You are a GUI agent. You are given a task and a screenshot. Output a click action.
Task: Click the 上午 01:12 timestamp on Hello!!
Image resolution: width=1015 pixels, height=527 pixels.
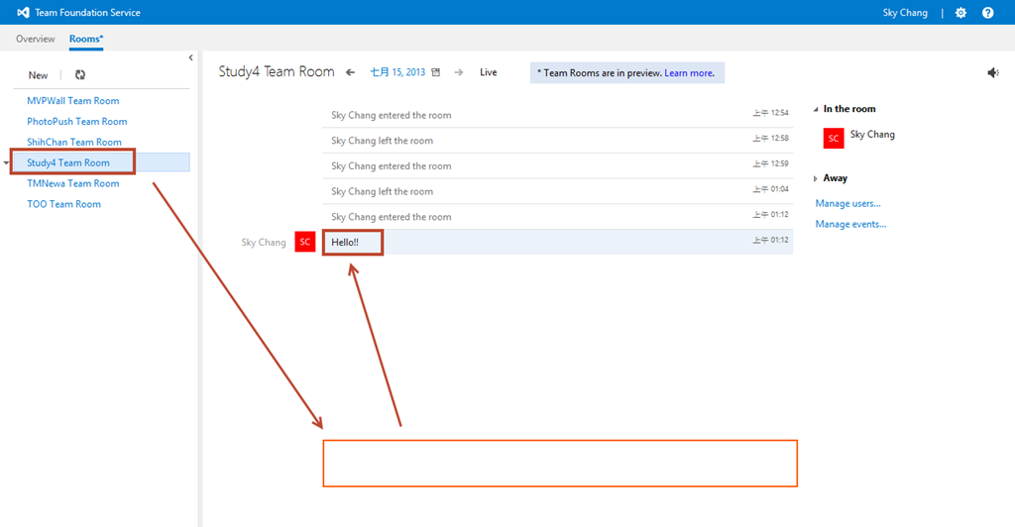point(770,240)
